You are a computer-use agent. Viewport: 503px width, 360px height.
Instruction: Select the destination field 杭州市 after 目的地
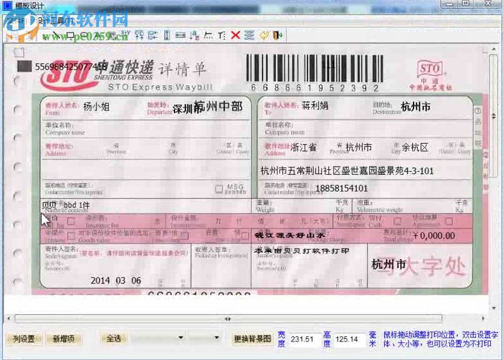click(x=415, y=107)
